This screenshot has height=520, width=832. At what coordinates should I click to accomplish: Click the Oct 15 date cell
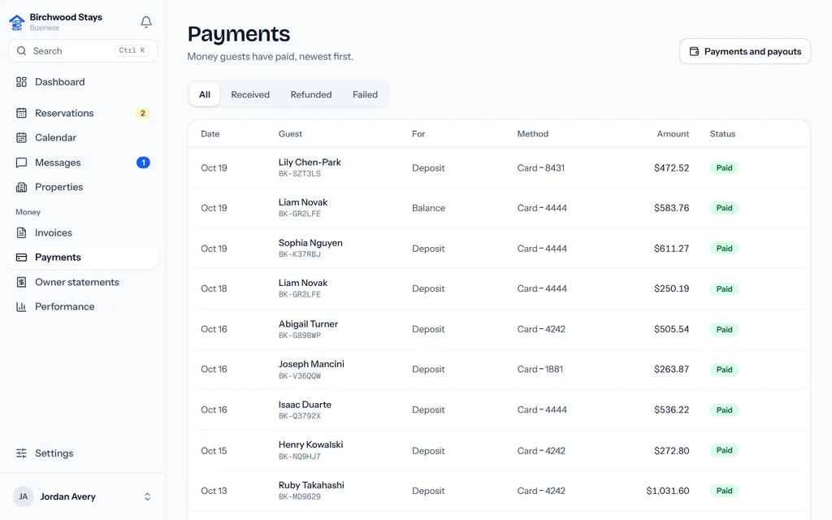point(214,450)
